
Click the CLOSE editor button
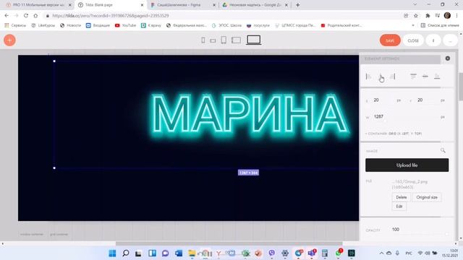pos(413,40)
